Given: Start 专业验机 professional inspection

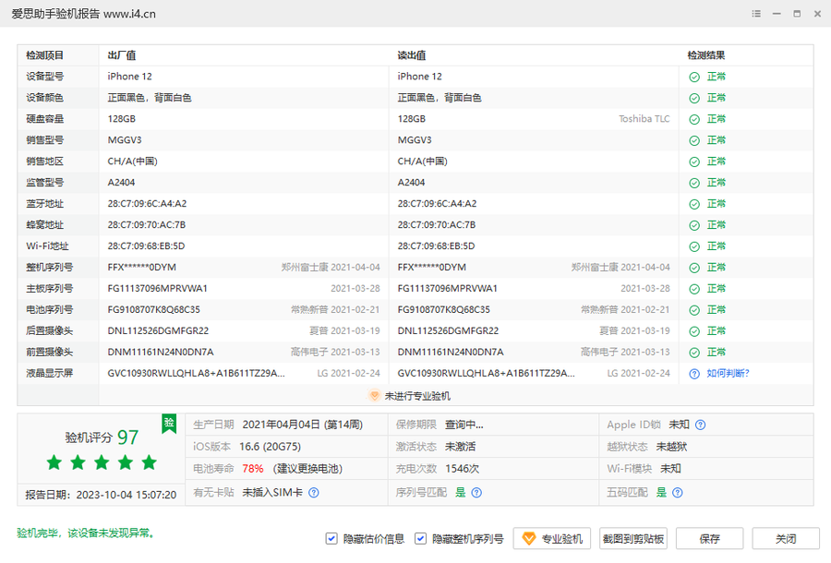Looking at the screenshot, I should 552,539.
